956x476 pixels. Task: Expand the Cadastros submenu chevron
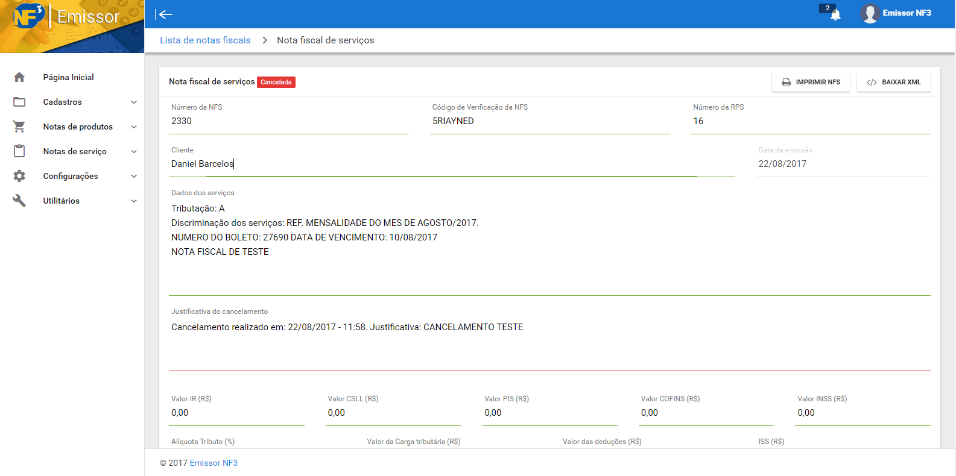coord(134,102)
